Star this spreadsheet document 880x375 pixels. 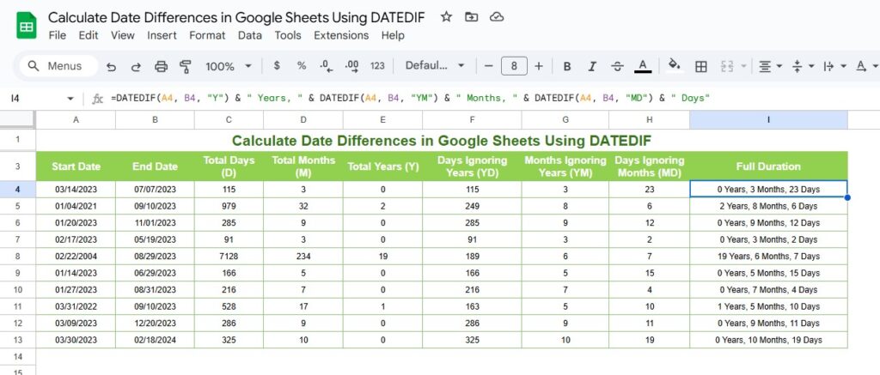[446, 17]
